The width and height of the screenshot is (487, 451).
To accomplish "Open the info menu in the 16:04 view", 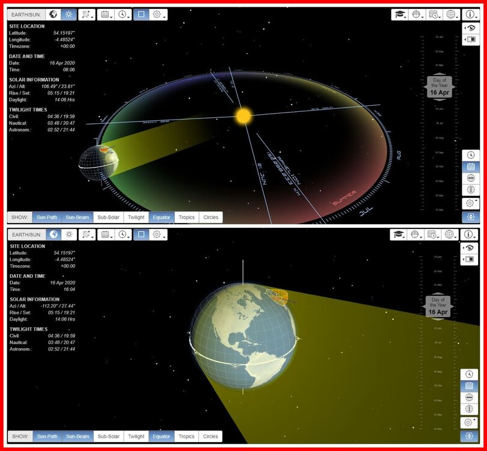I will pyautogui.click(x=470, y=234).
